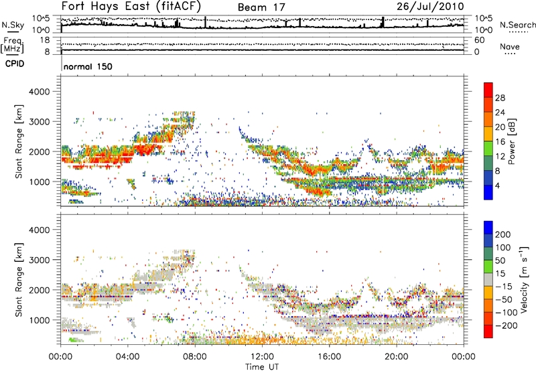Image resolution: width=536 pixels, height=371 pixels.
Task: Click the 'N.Search' legend label
Action: 517,25
